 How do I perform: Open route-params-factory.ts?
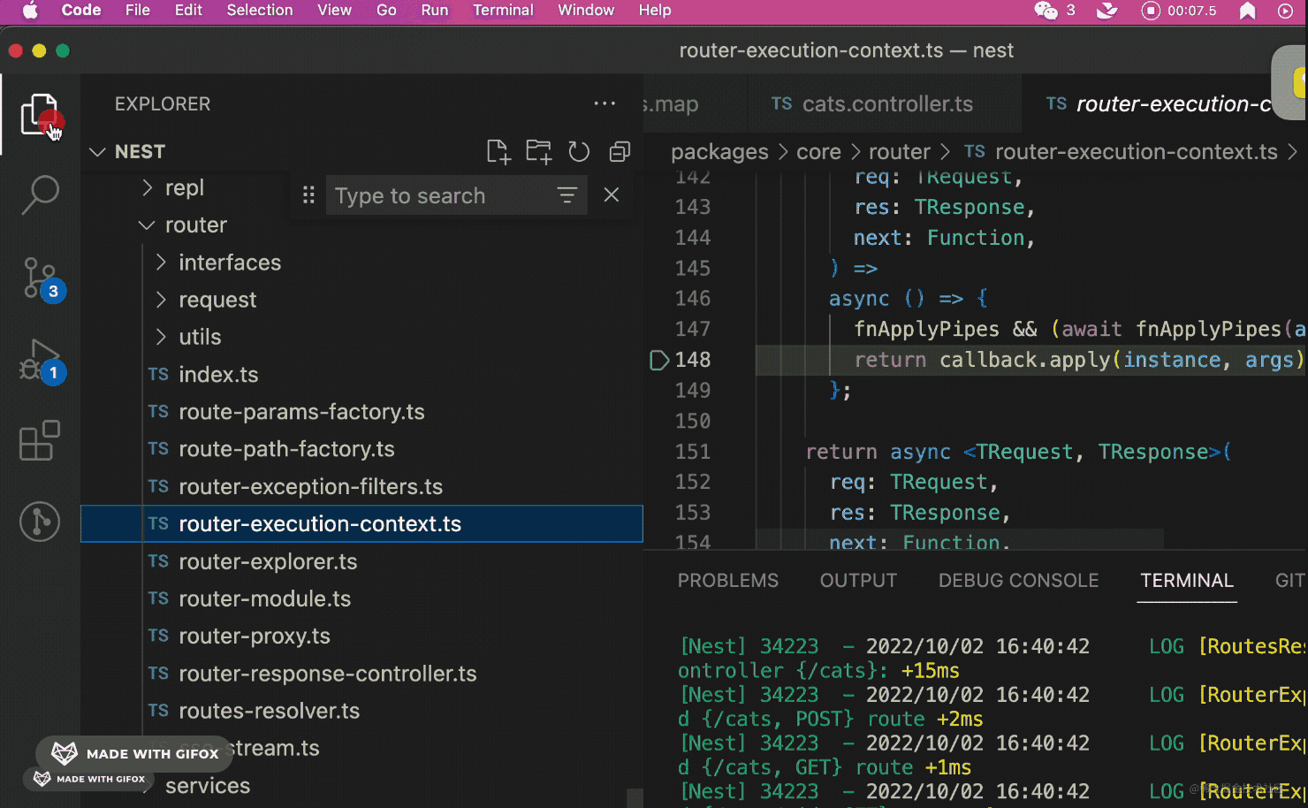click(x=301, y=412)
